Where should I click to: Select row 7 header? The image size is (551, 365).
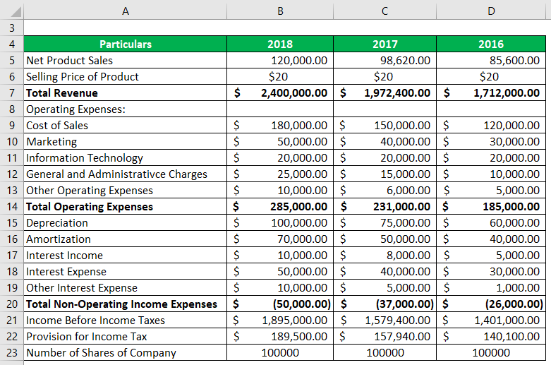coord(11,92)
